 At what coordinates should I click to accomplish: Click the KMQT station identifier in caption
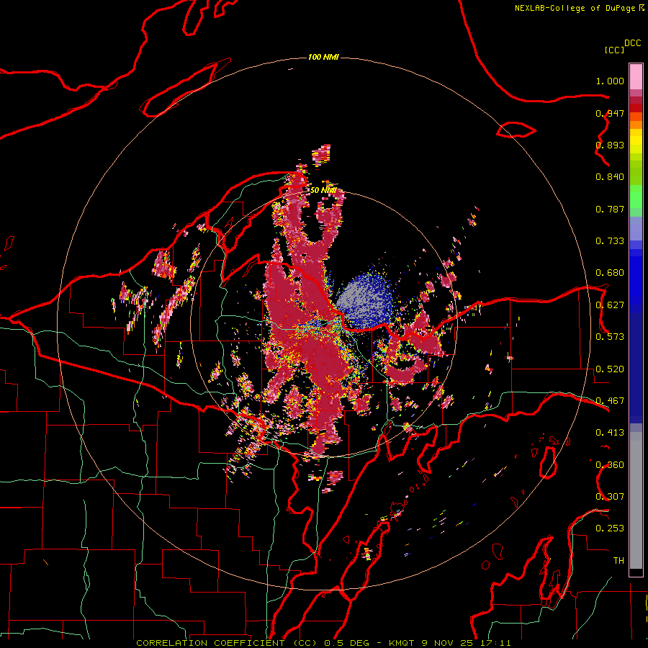point(403,643)
